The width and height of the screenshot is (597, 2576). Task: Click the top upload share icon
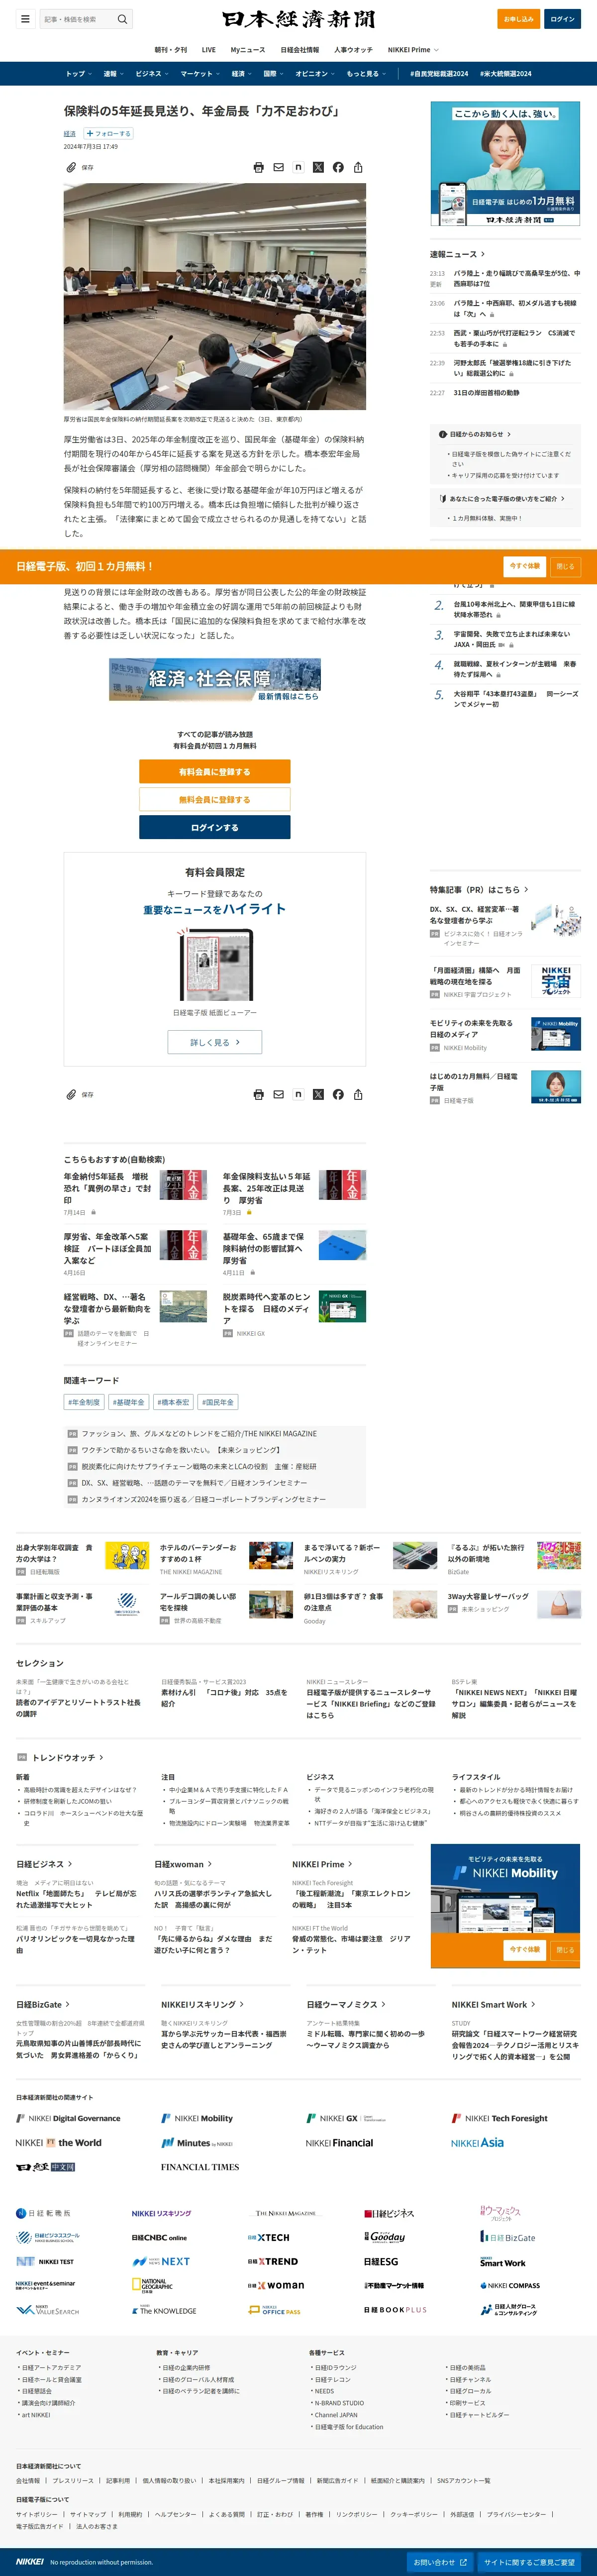[358, 168]
